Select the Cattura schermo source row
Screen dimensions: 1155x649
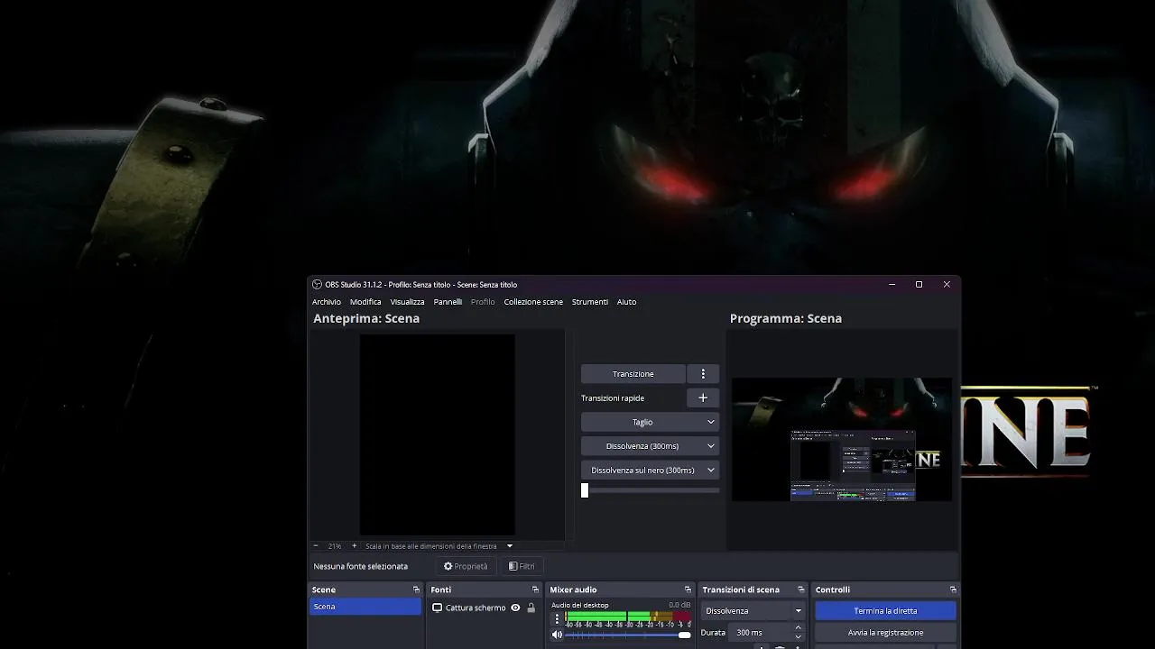484,608
